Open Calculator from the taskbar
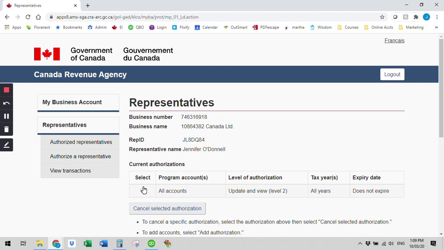The height and width of the screenshot is (250, 444). click(x=119, y=244)
